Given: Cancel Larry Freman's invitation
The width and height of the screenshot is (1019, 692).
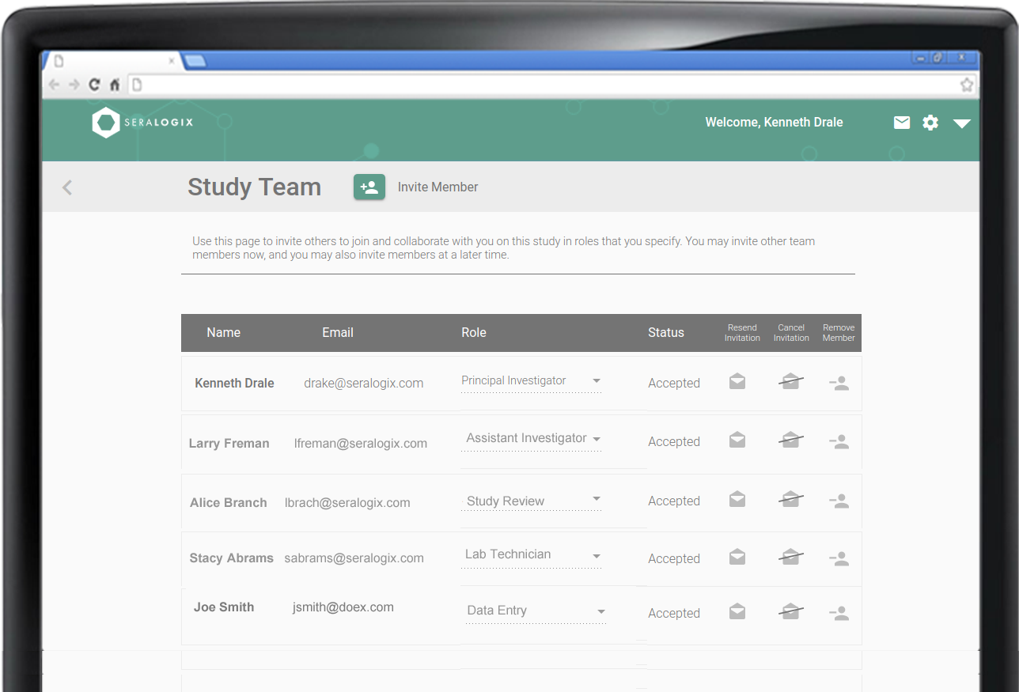Looking at the screenshot, I should pyautogui.click(x=791, y=440).
